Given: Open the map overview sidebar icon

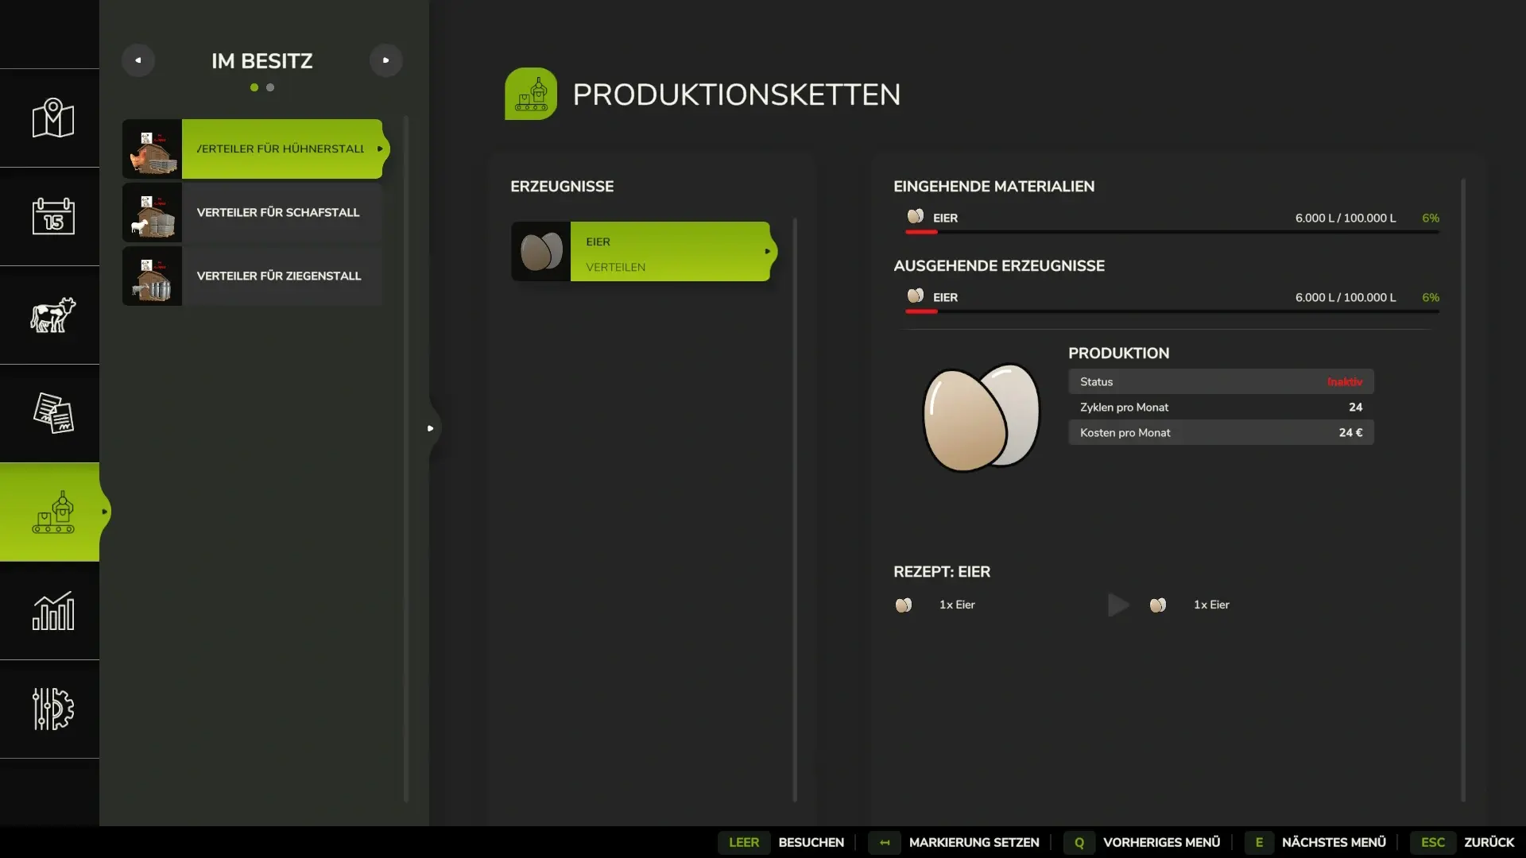Looking at the screenshot, I should (x=52, y=118).
